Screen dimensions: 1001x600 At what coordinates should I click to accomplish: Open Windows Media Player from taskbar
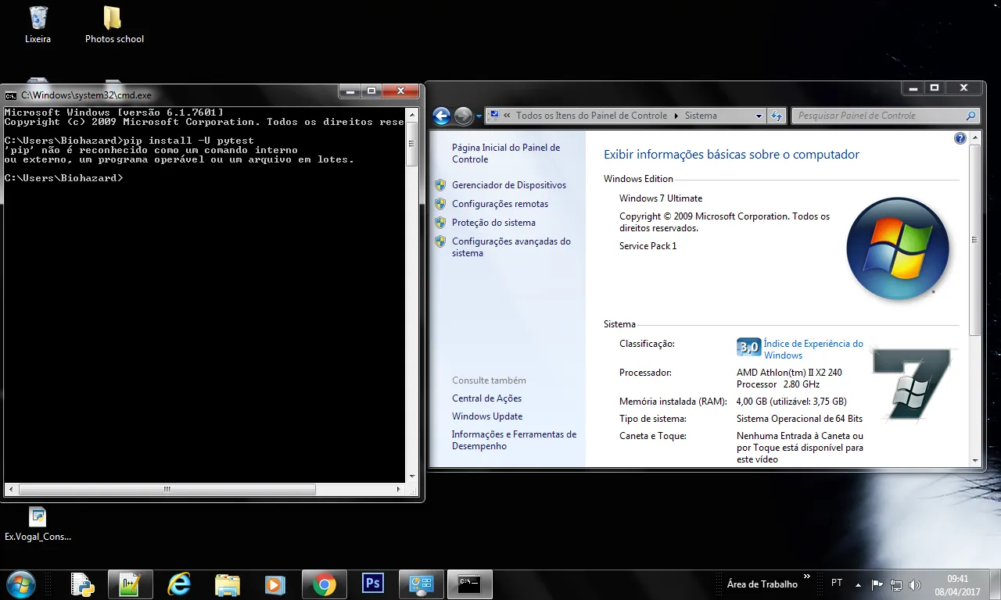point(274,584)
